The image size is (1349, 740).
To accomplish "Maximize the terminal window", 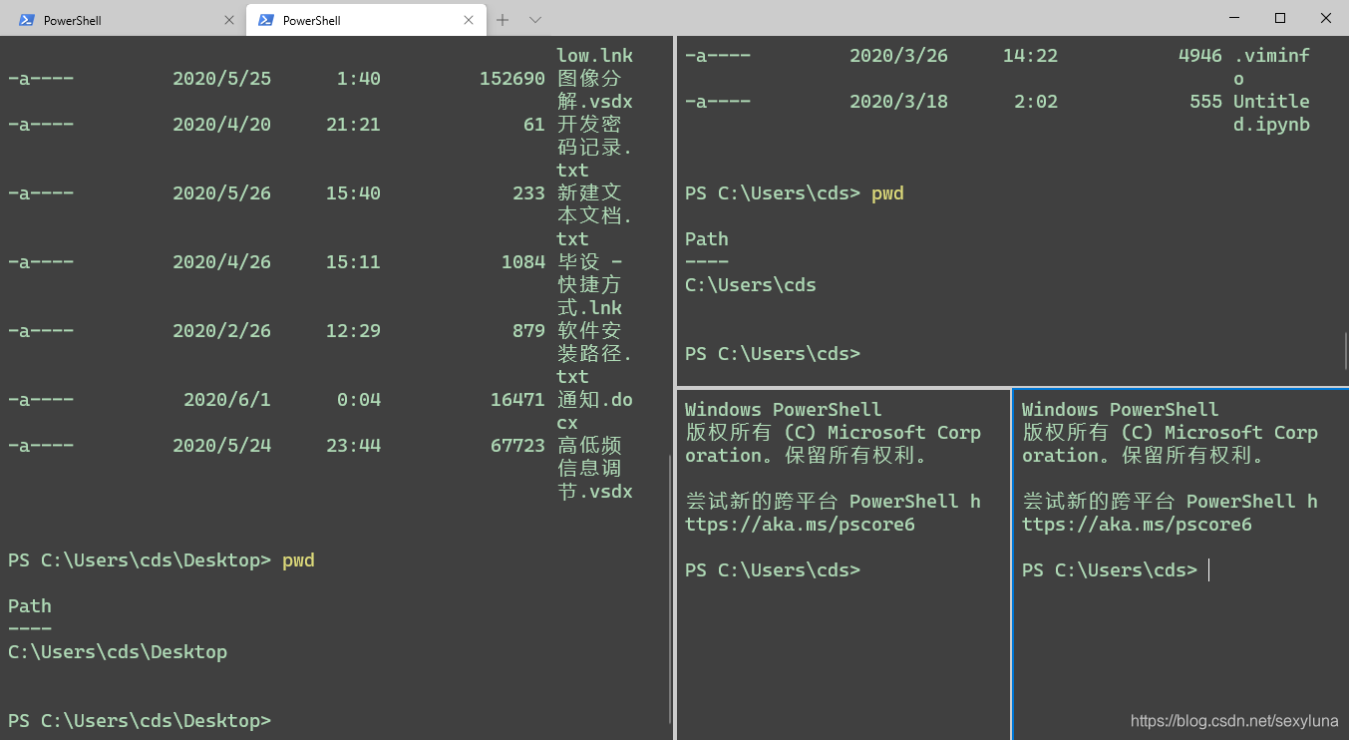I will tap(1280, 18).
